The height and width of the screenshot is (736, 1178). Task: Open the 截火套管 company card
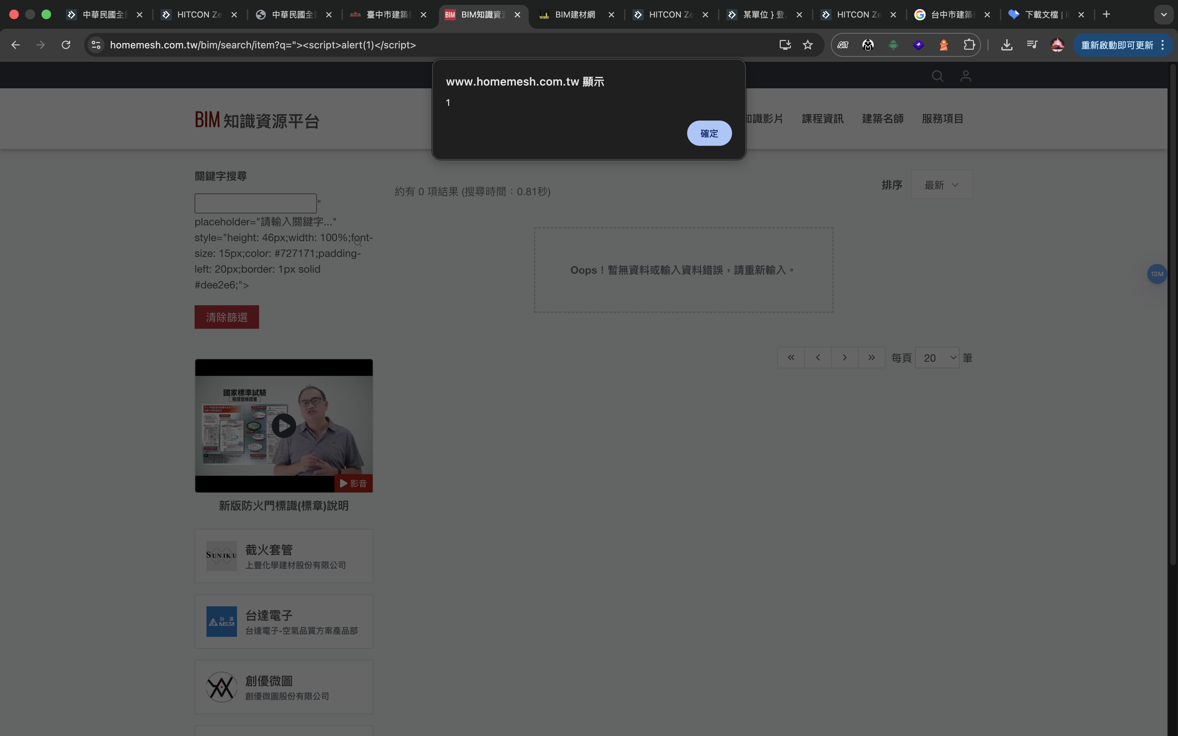pyautogui.click(x=284, y=556)
